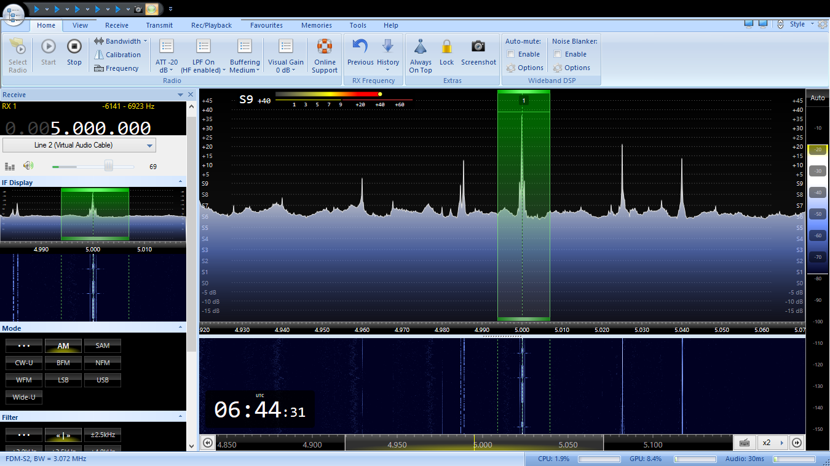Click the speaker mute icon
The image size is (830, 466).
tap(28, 166)
